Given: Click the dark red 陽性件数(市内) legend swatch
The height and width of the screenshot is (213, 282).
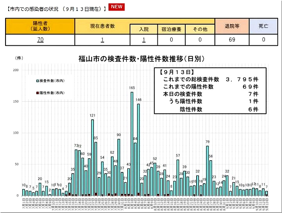Looking at the screenshot, I should tap(37, 93).
